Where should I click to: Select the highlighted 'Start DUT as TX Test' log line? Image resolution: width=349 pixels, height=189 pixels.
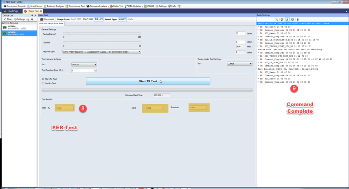click(x=302, y=24)
